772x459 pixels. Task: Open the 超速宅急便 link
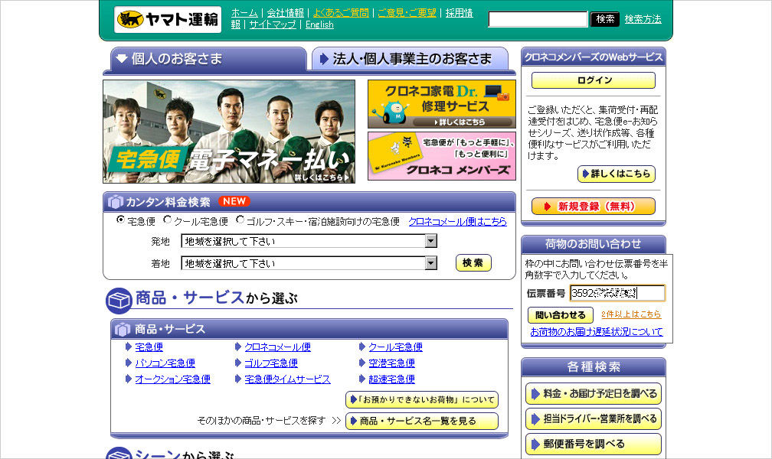click(x=392, y=379)
